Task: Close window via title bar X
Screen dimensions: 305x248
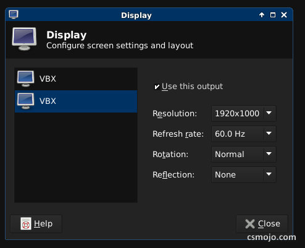Action: point(284,15)
